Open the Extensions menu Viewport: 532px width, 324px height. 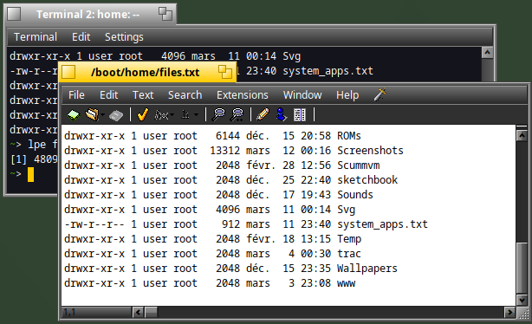click(243, 95)
